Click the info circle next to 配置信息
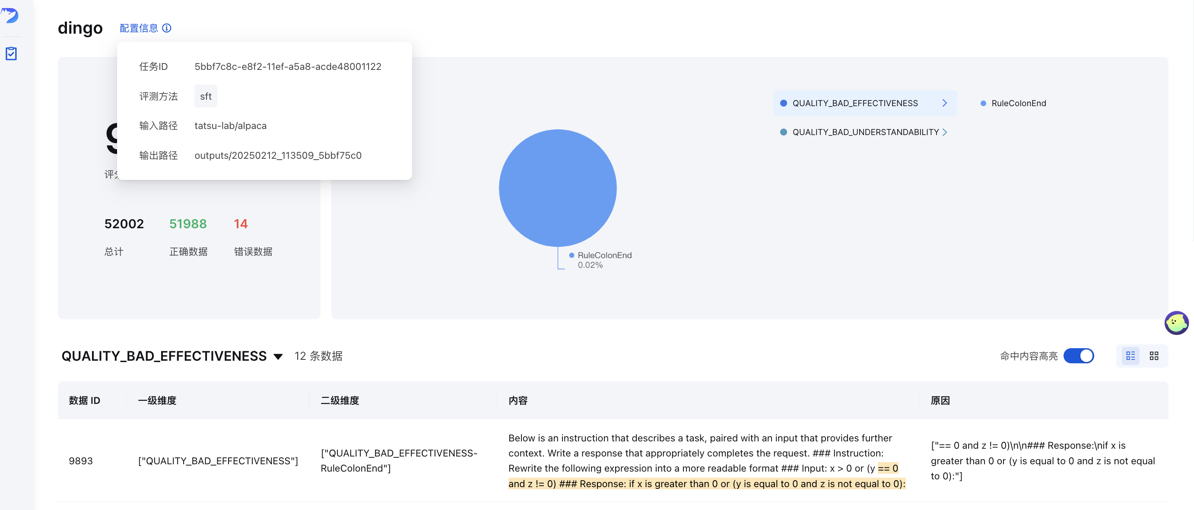Viewport: 1194px width, 510px height. pyautogui.click(x=167, y=28)
